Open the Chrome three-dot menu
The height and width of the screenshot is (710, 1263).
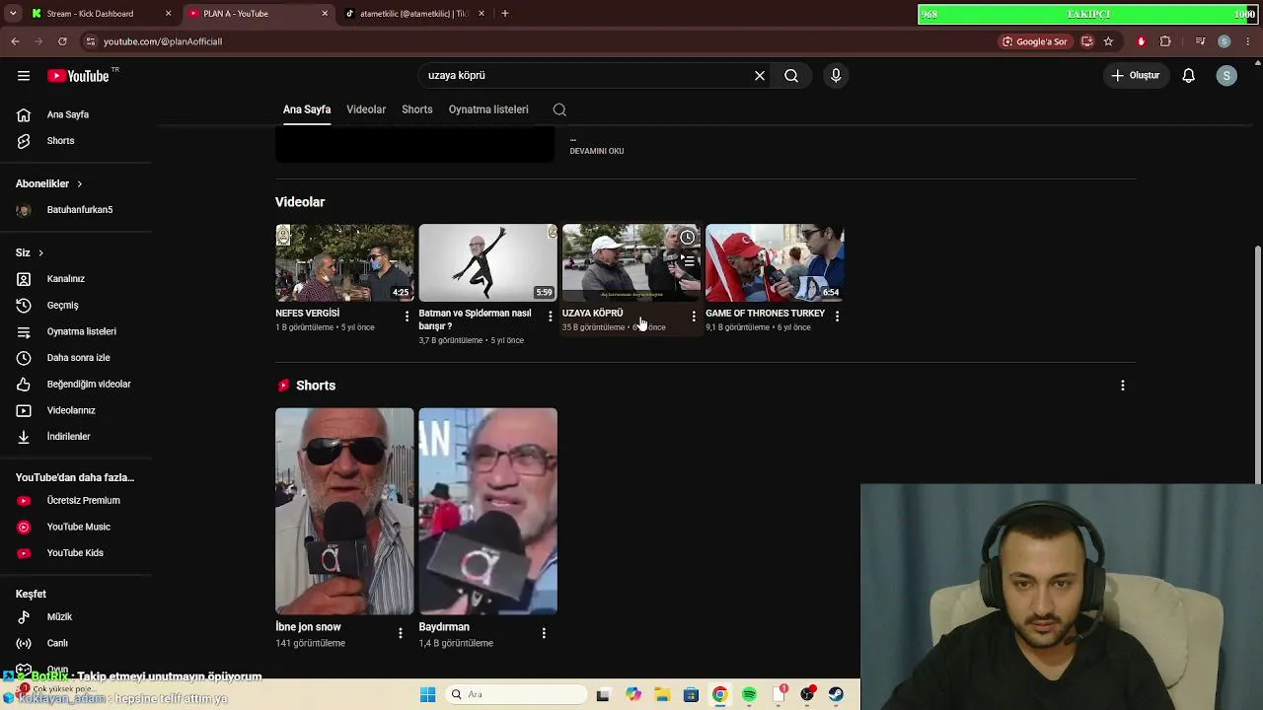[x=1248, y=41]
